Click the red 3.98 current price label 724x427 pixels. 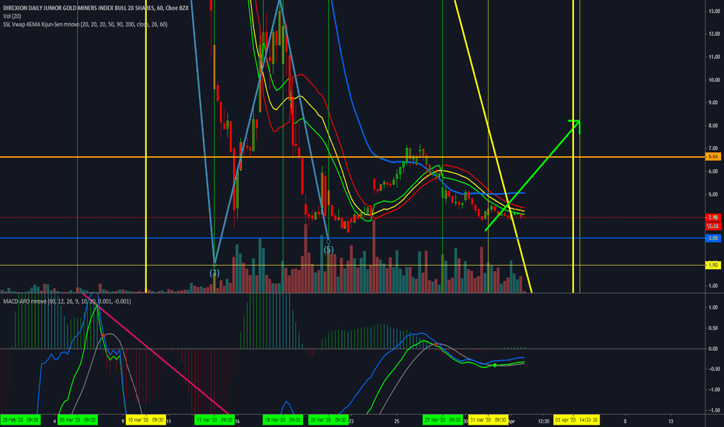[713, 217]
